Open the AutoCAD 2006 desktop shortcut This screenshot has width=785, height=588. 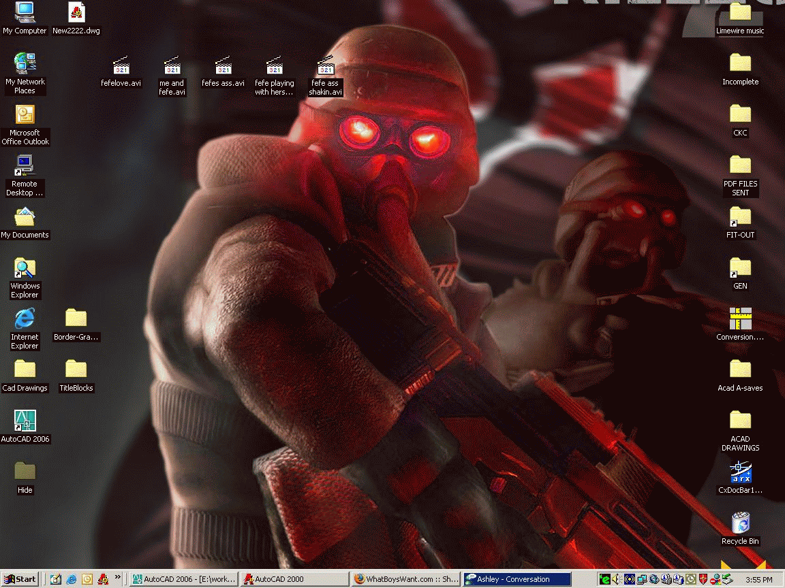(x=25, y=421)
